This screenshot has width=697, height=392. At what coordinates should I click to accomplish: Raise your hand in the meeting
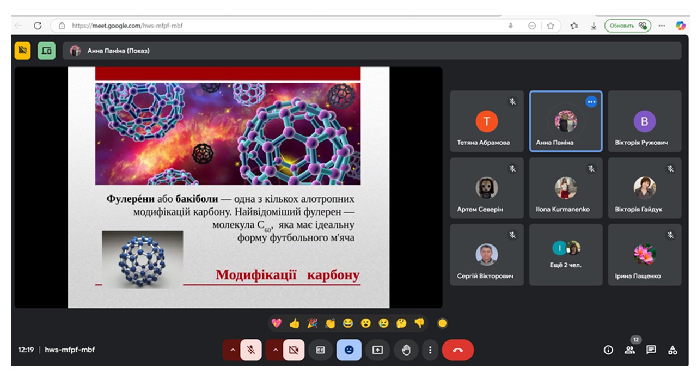[406, 350]
